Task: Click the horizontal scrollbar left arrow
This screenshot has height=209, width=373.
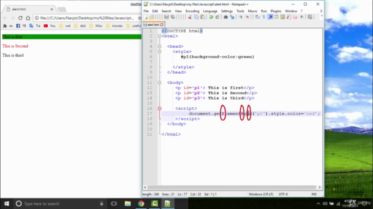Action: 145,187
